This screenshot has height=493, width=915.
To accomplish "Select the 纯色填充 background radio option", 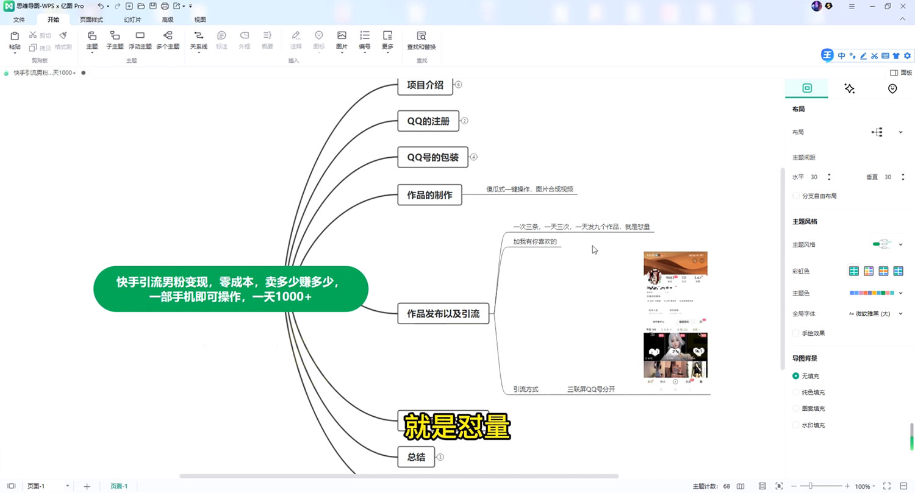I will click(x=795, y=392).
